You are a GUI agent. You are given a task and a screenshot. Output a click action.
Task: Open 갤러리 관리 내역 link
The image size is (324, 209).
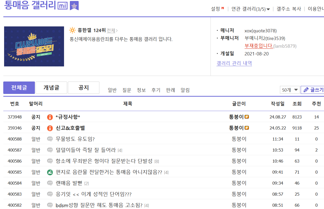tap(234, 63)
